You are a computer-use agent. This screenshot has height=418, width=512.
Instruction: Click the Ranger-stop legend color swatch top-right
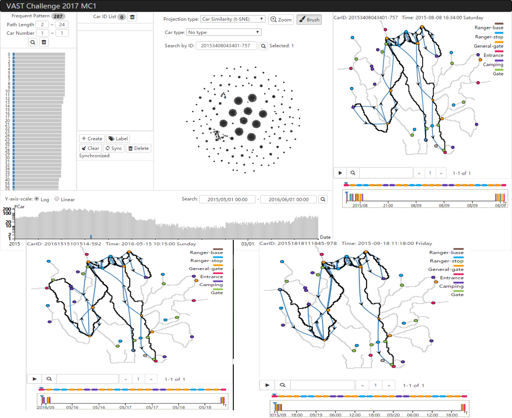coord(498,33)
